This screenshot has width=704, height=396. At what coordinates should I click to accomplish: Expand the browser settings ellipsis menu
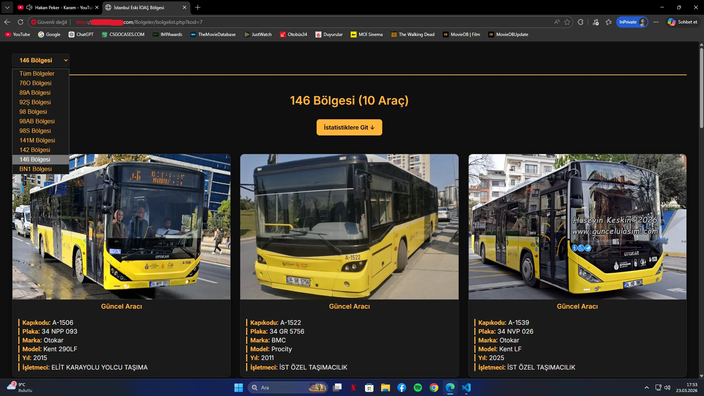pos(656,22)
